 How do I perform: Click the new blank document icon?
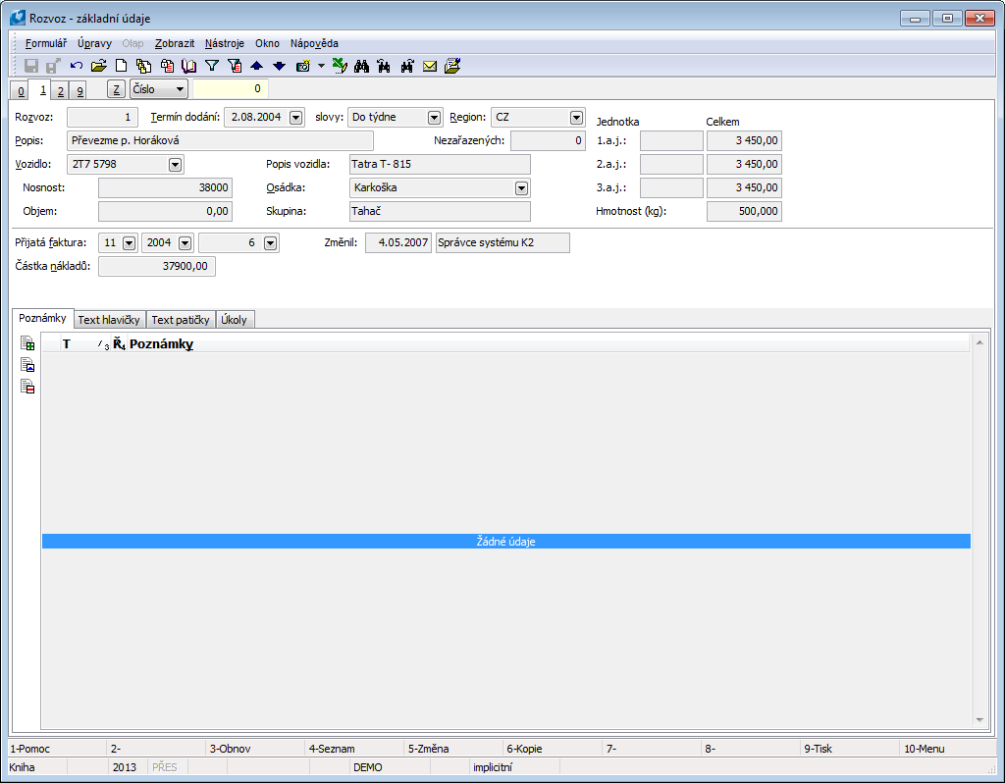(x=121, y=66)
